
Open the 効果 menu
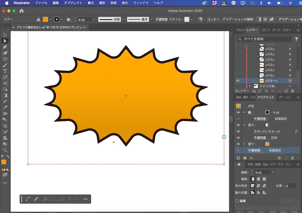tap(113, 3)
